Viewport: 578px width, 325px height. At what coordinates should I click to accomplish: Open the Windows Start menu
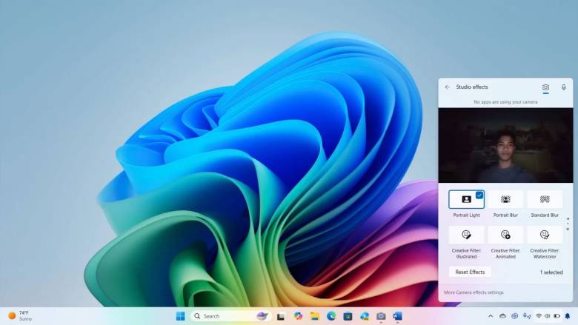click(x=181, y=316)
